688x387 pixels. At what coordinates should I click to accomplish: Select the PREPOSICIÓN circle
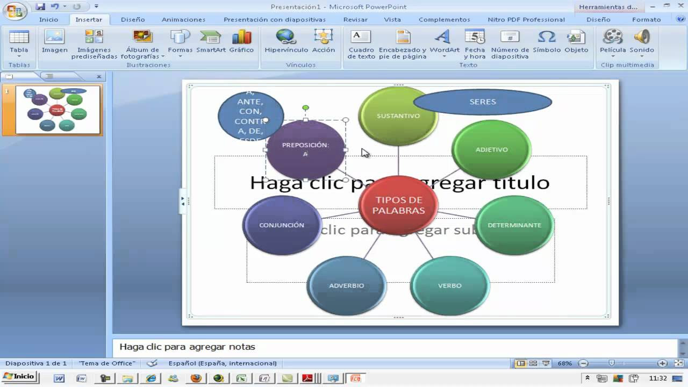pyautogui.click(x=305, y=149)
